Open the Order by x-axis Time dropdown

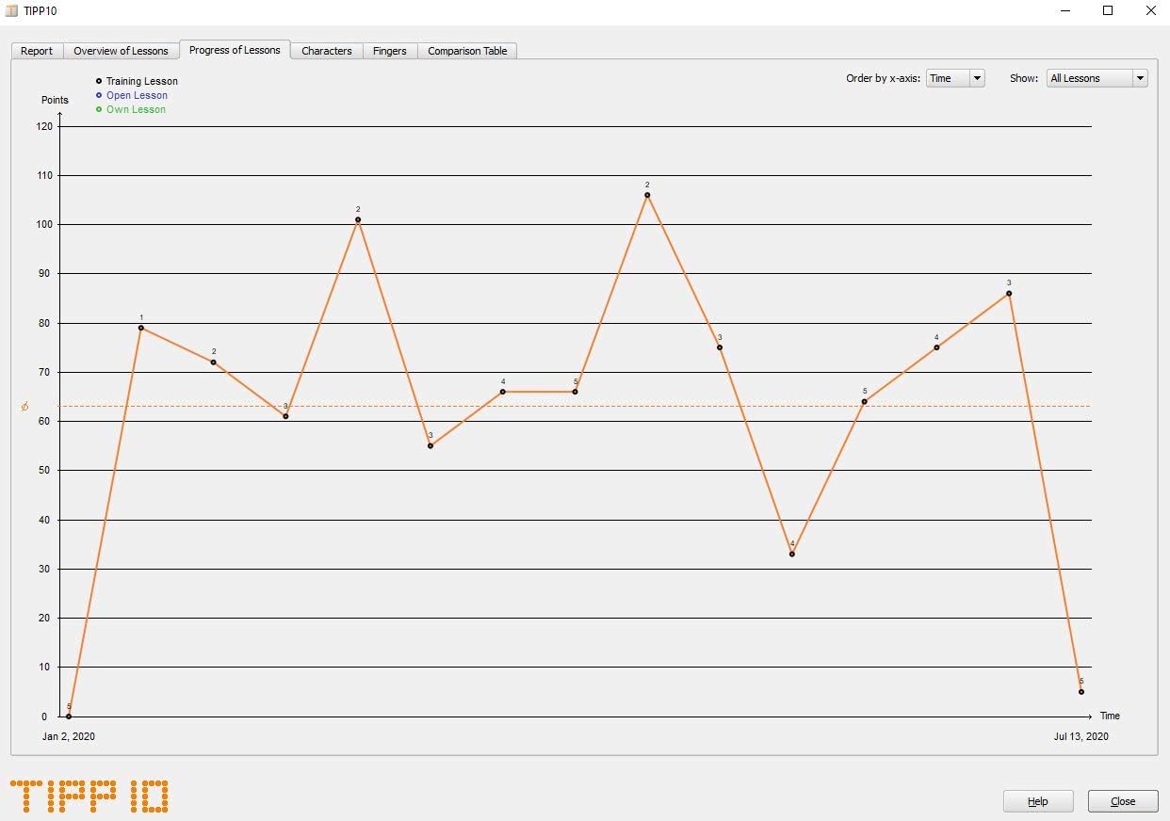[x=955, y=78]
